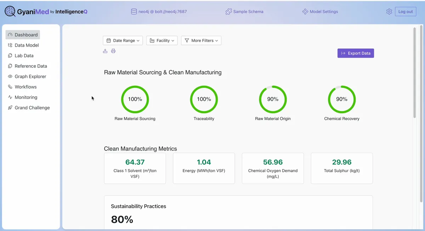Click the Model Settings icon

[x=305, y=12]
